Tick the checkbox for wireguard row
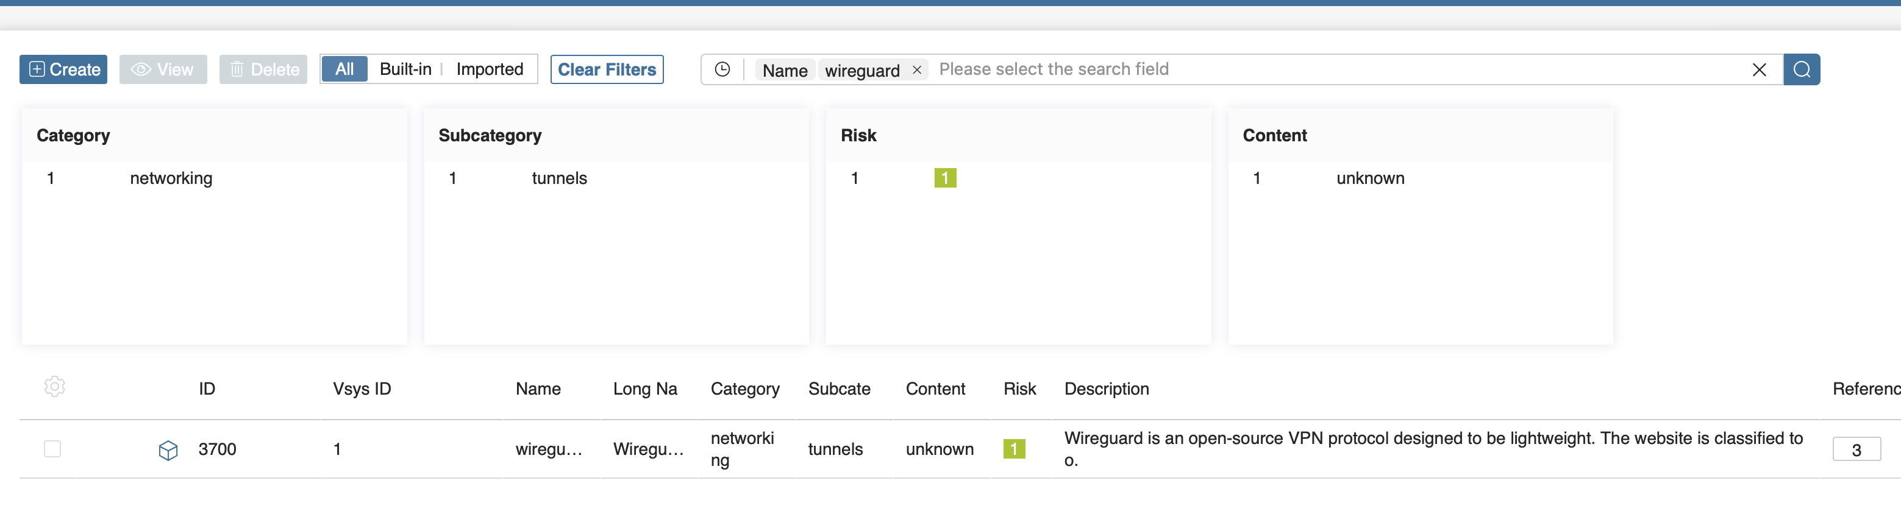The image size is (1901, 514). click(52, 449)
